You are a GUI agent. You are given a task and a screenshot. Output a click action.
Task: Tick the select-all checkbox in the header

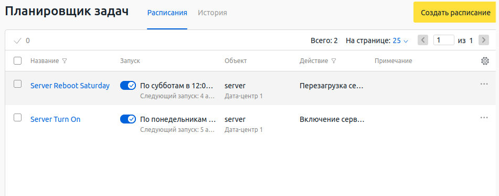click(x=17, y=60)
